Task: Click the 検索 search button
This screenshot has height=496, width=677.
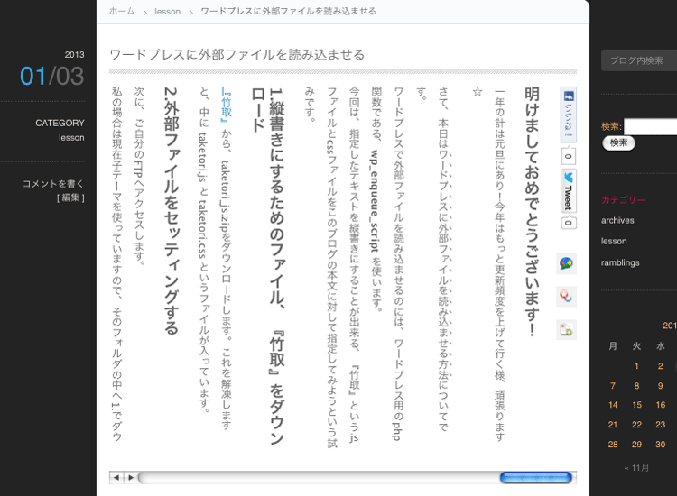Action: pyautogui.click(x=618, y=142)
